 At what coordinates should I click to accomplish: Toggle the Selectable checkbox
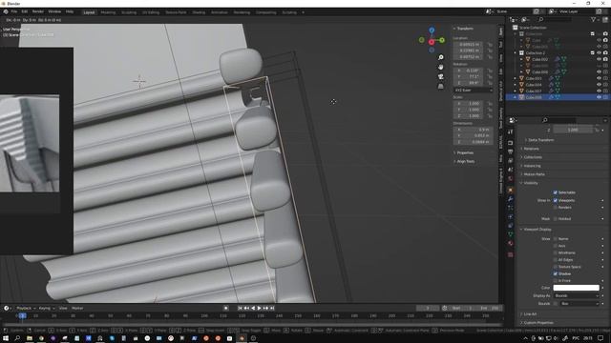(556, 192)
